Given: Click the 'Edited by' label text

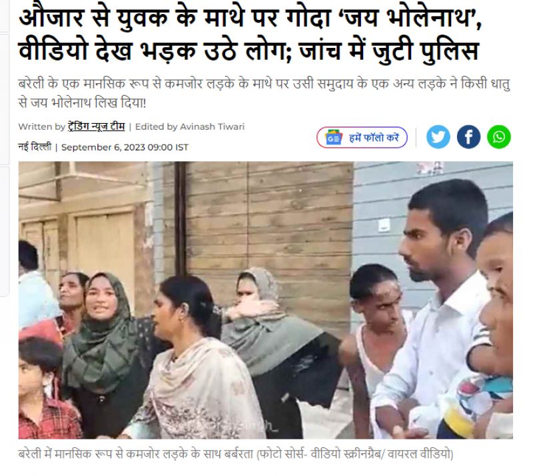Looking at the screenshot, I should click(157, 126).
